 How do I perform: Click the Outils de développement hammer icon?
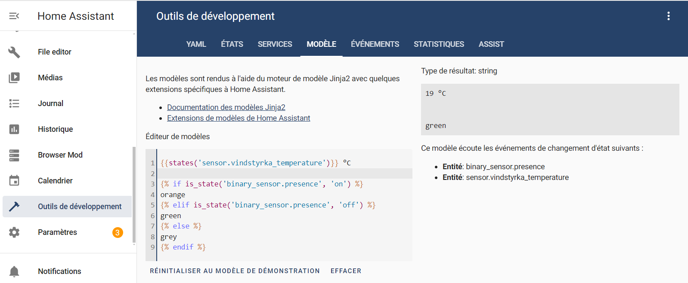14,207
